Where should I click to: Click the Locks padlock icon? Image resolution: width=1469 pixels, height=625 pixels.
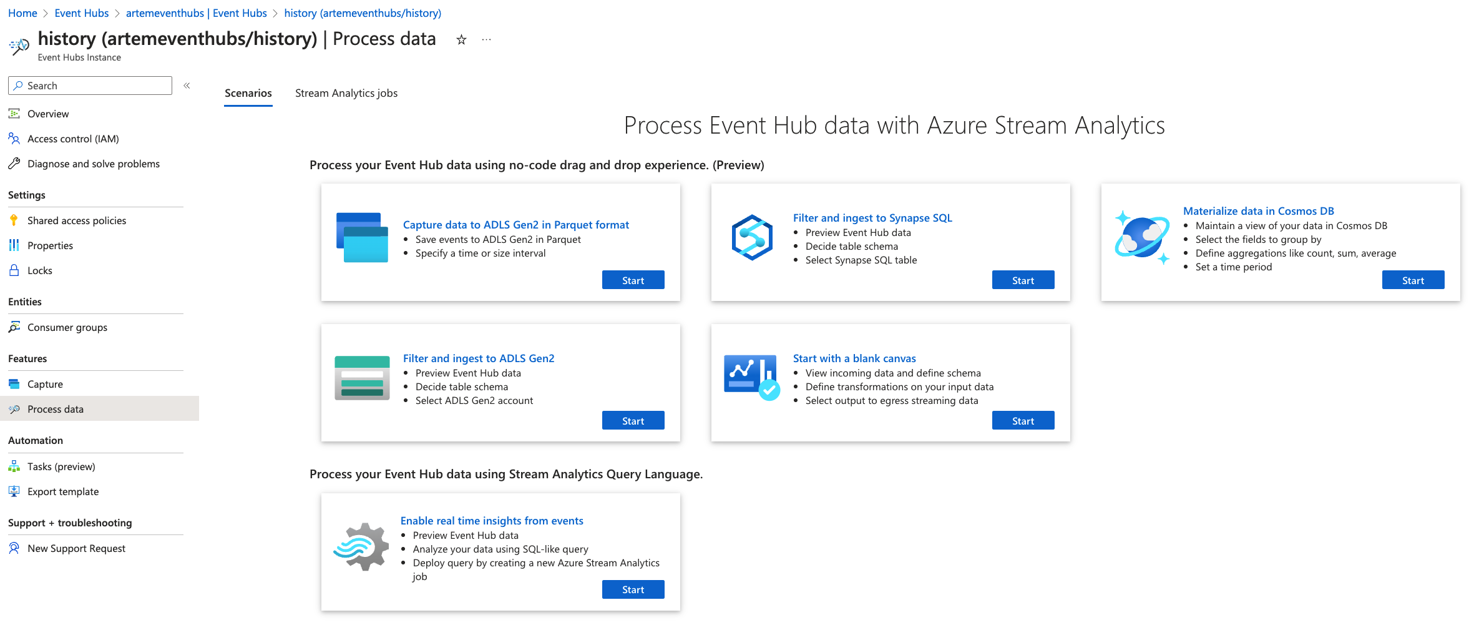tap(14, 270)
